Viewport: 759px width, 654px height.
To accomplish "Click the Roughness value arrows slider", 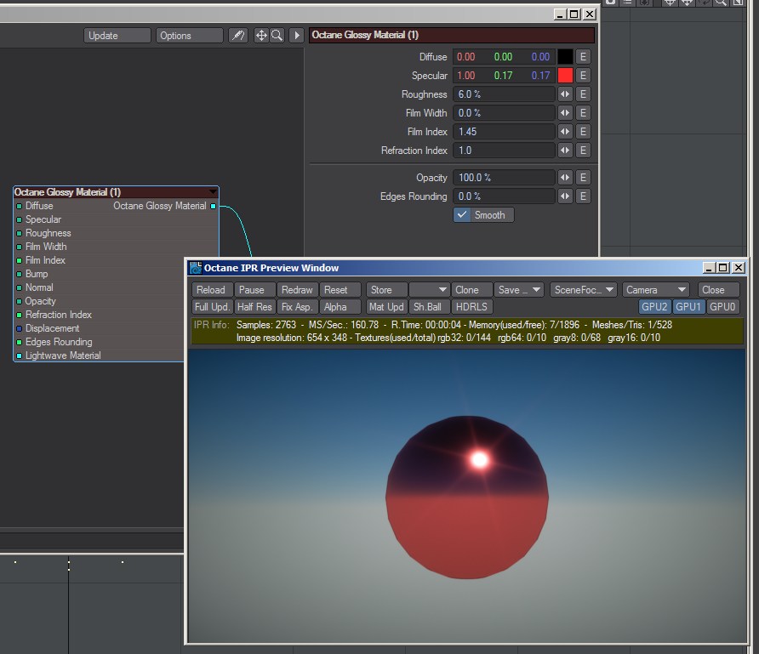I will [565, 94].
